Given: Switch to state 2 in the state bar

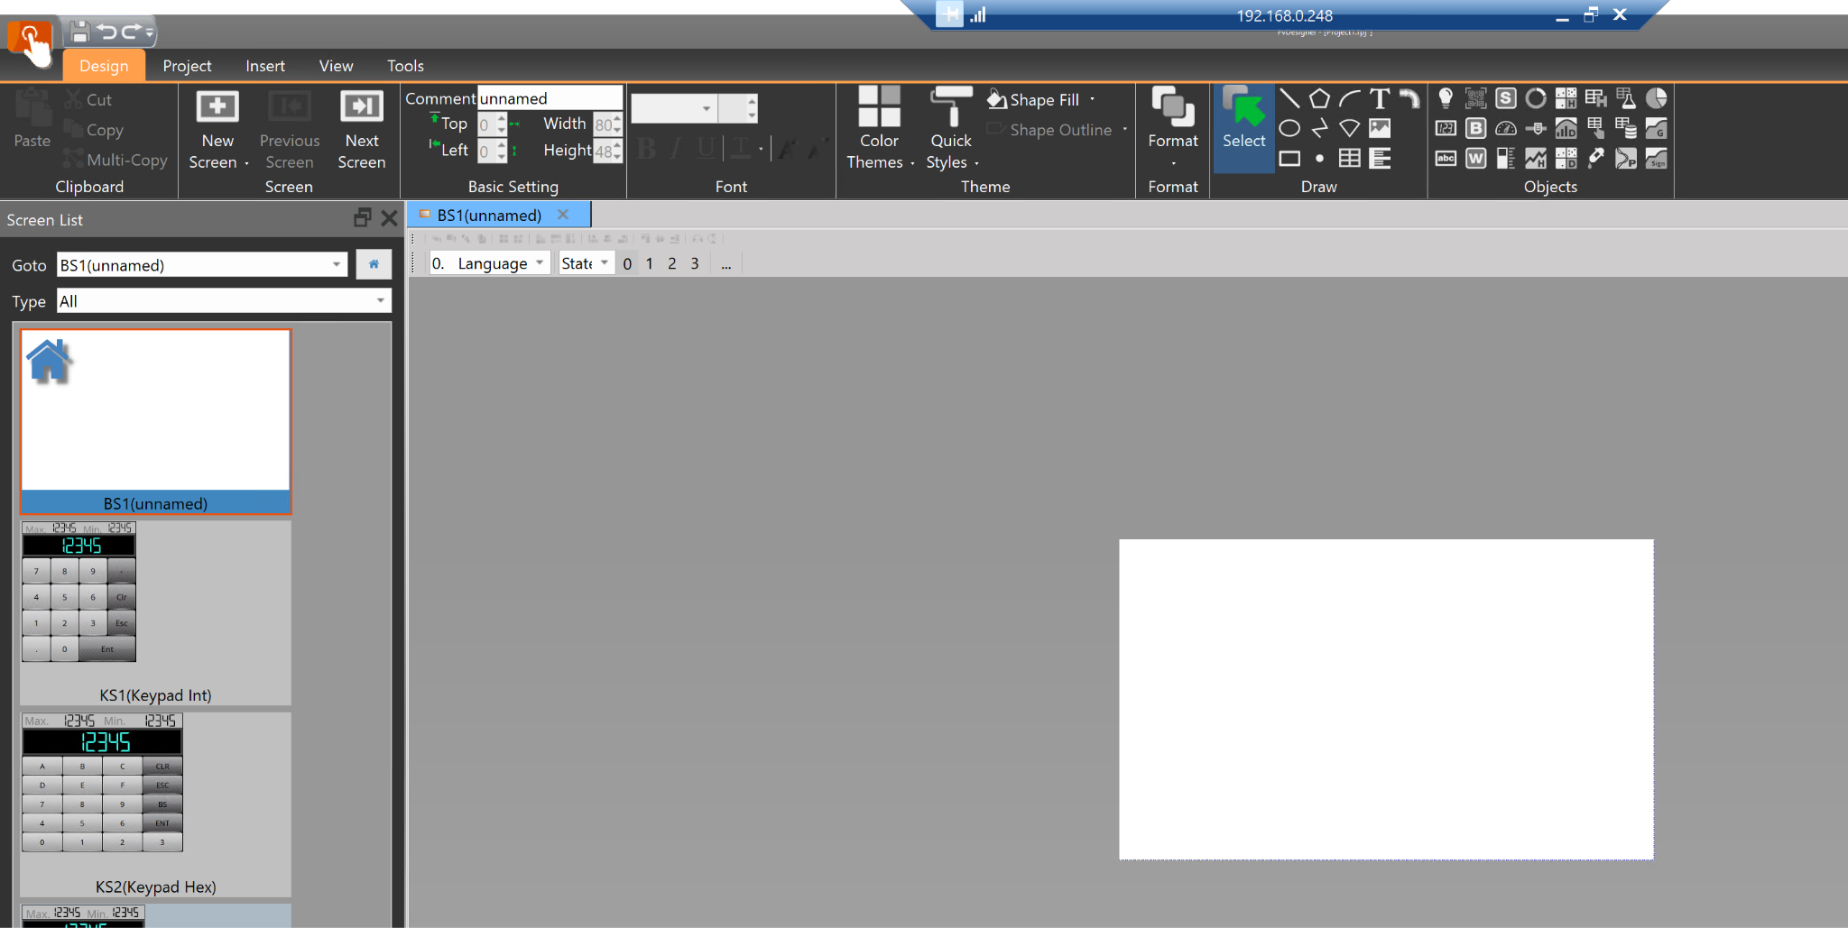Looking at the screenshot, I should coord(671,263).
